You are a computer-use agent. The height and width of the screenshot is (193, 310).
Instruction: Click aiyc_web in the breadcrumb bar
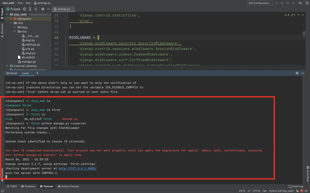tap(8, 3)
